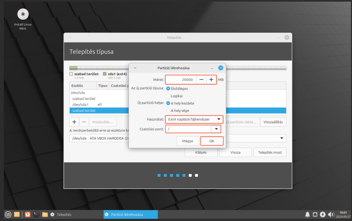Open the bootloader device dropdown arrow
The image size is (352, 221).
(x=282, y=138)
